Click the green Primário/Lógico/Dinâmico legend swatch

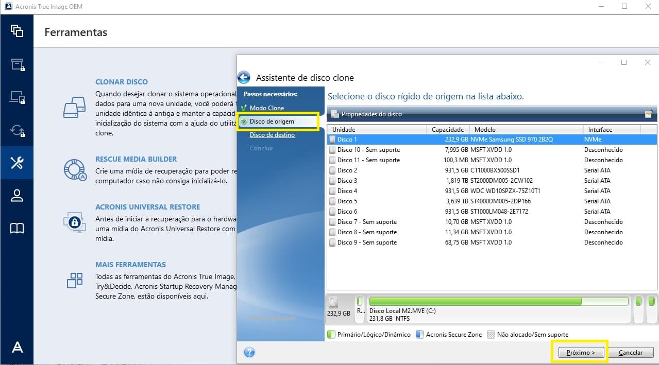[x=332, y=335]
